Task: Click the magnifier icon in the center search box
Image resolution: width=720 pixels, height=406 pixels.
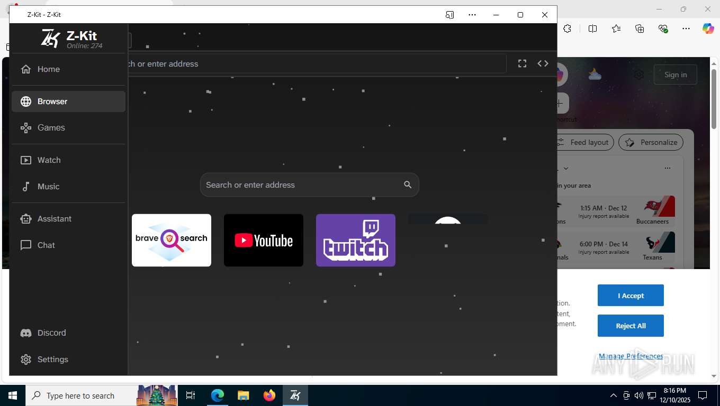Action: coord(408,184)
